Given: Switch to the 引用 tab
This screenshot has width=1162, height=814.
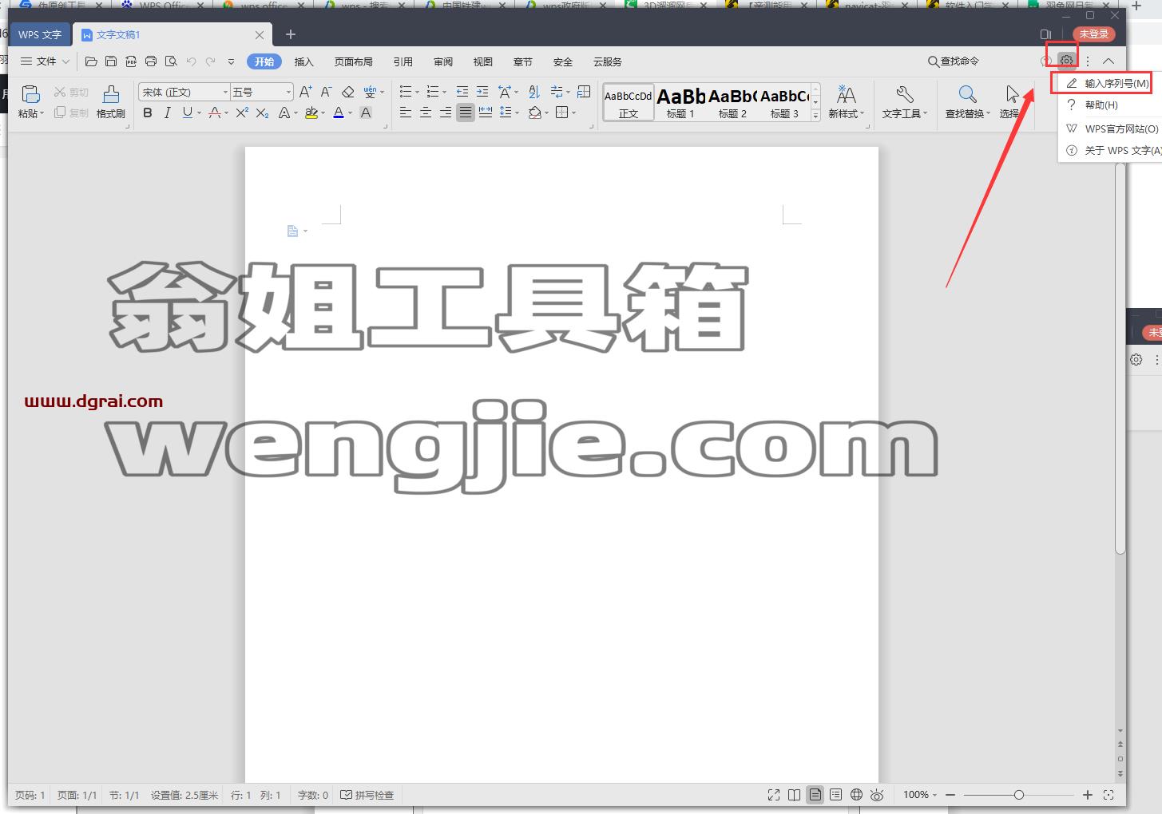Looking at the screenshot, I should [x=403, y=61].
